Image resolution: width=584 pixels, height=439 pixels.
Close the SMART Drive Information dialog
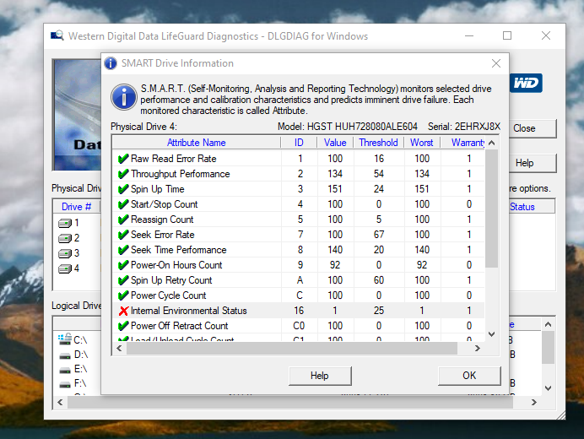[x=496, y=63]
